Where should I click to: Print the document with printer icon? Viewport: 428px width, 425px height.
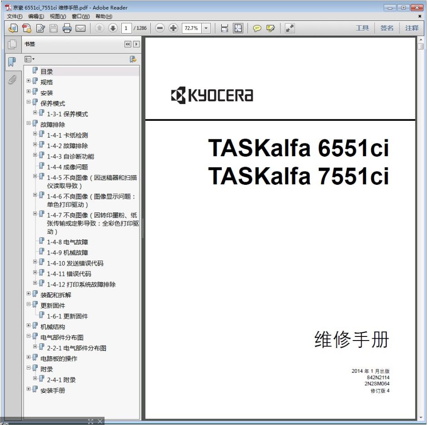(67, 28)
